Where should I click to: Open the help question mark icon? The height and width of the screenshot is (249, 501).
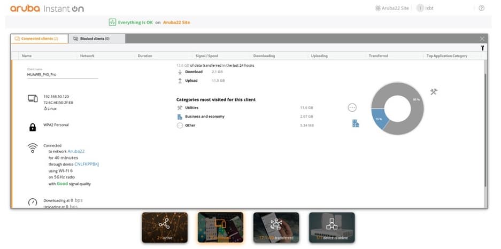pos(482,9)
